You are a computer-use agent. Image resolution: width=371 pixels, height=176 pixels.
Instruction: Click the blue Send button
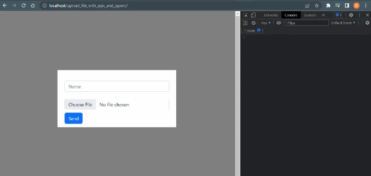click(74, 119)
